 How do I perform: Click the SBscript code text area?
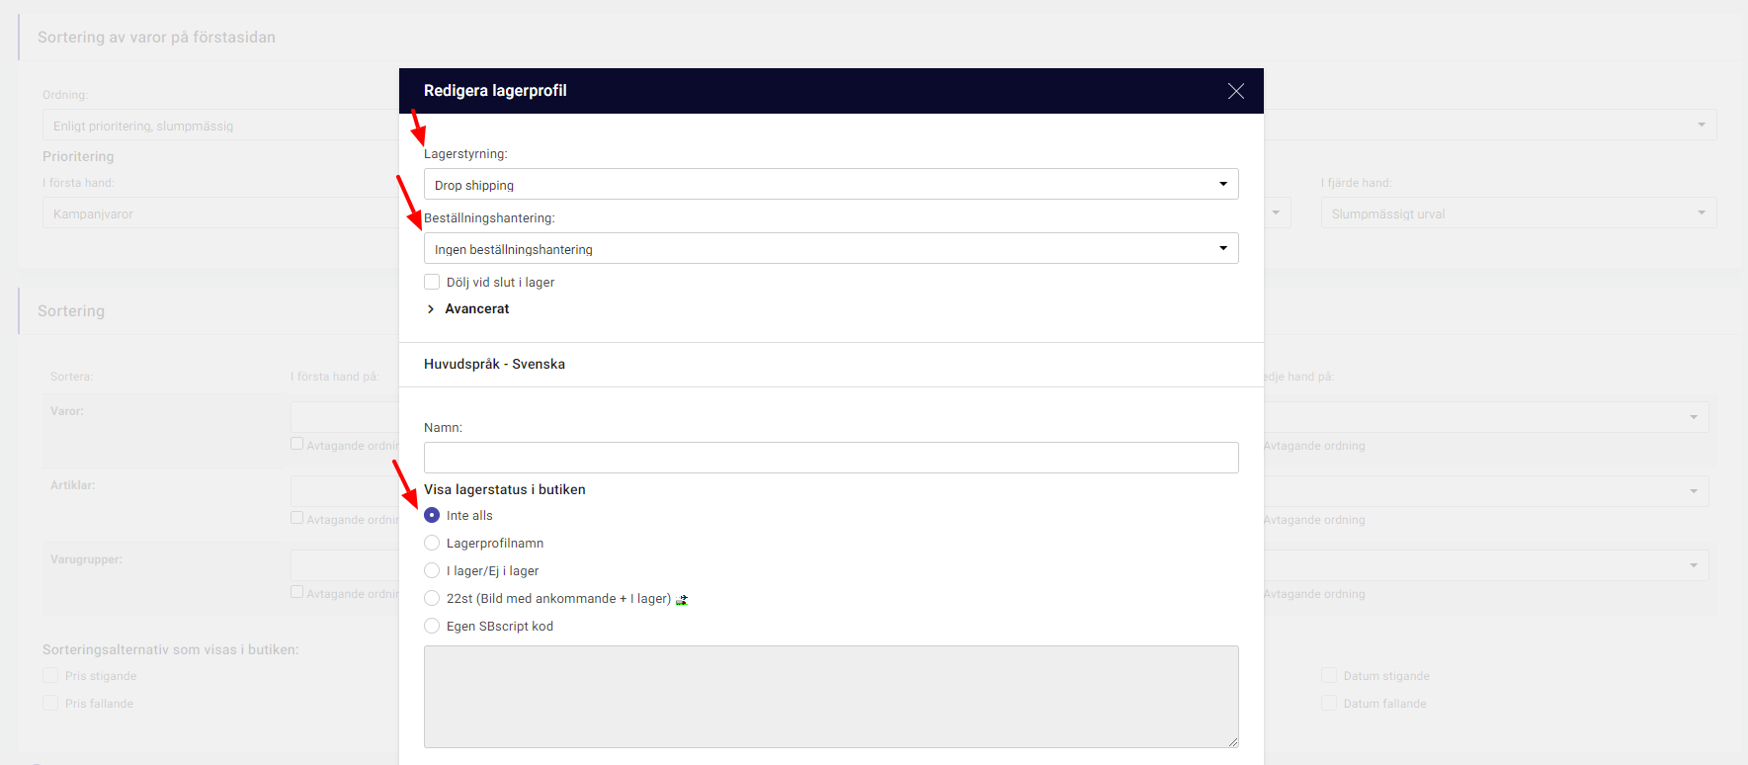point(831,697)
